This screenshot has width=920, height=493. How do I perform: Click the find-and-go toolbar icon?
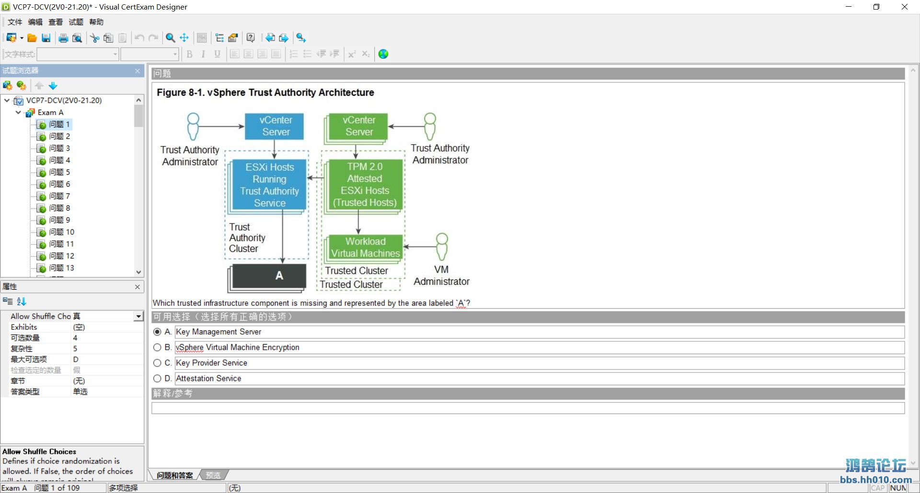(301, 38)
